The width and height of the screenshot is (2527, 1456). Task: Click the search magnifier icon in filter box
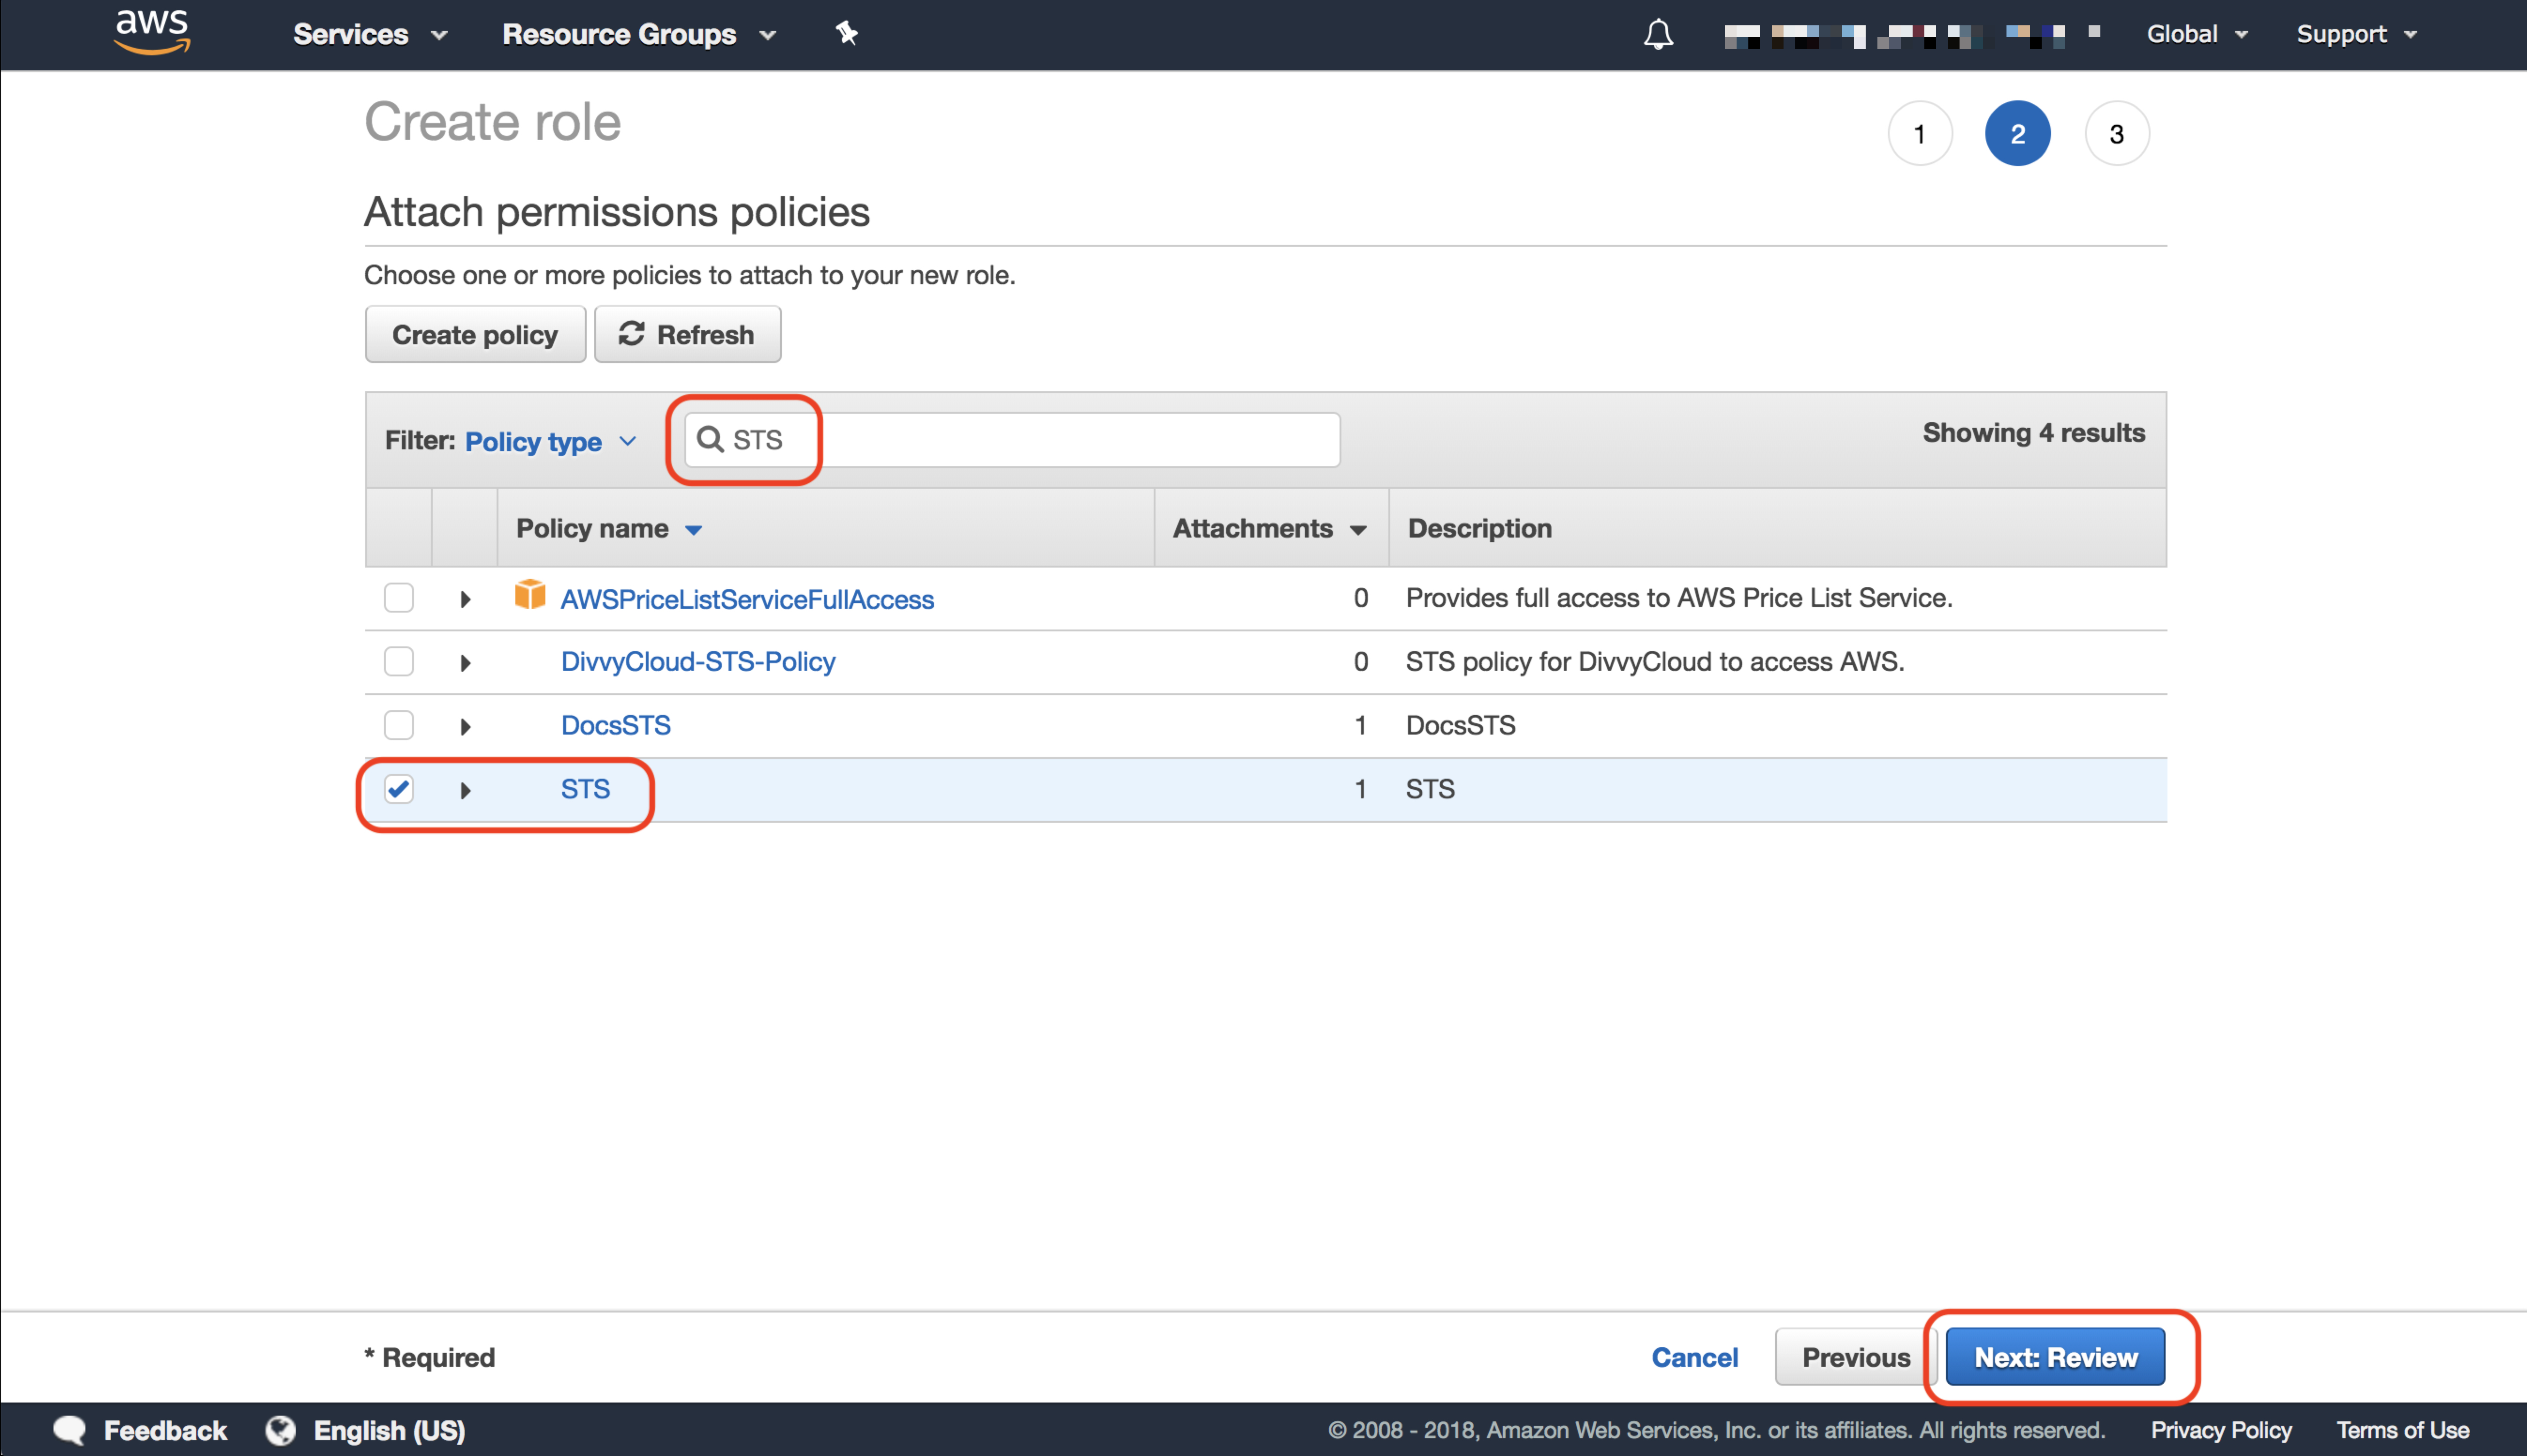pos(709,439)
